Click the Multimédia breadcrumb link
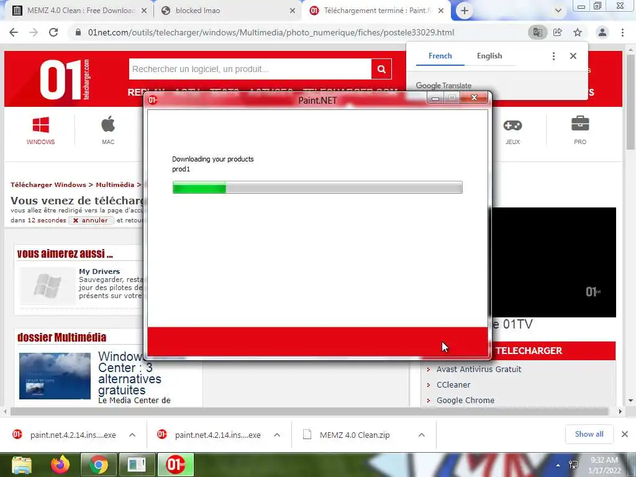 pyautogui.click(x=115, y=184)
